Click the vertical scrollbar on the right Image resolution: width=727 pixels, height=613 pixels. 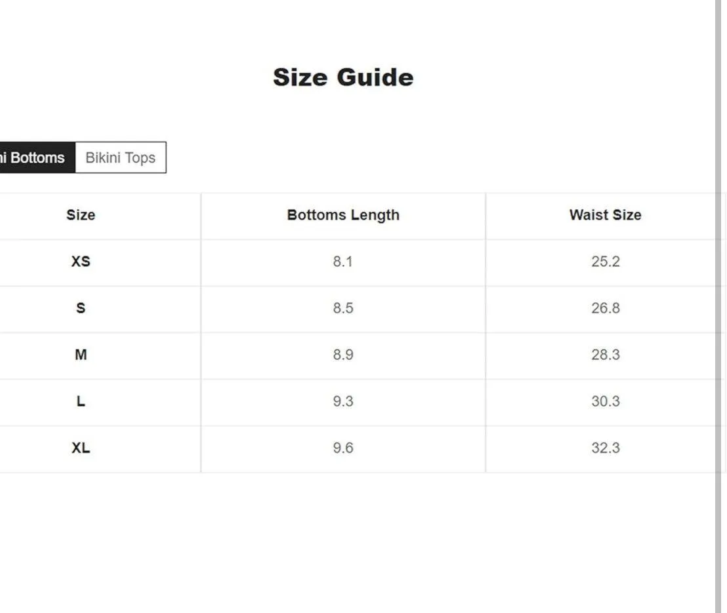[x=718, y=306]
